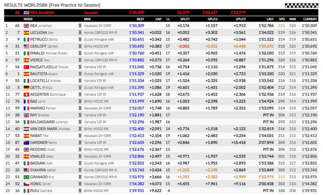Click the Australian flag next to GARDNER Remy
Viewport: 323px width, 195px height.
click(x=26, y=143)
